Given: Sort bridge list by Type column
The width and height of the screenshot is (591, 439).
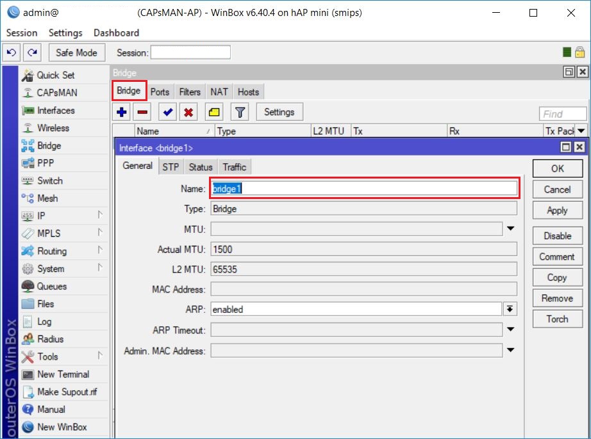Looking at the screenshot, I should [x=263, y=131].
